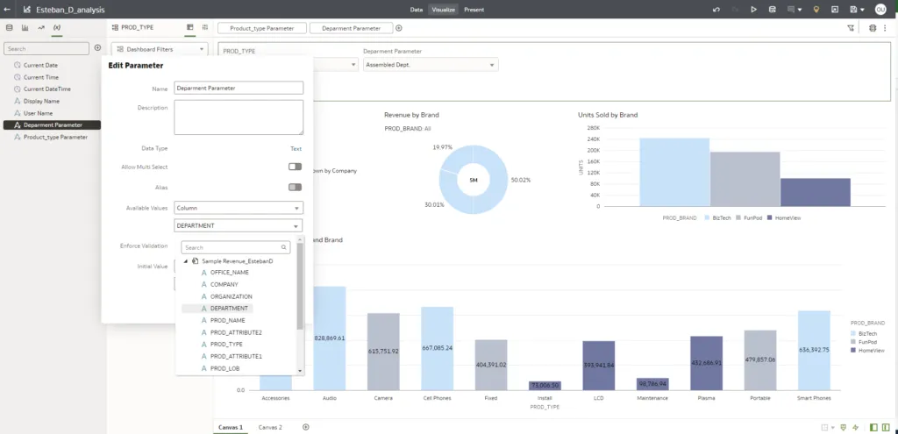Click the HomeView legend color swatch
Image resolution: width=898 pixels, height=434 pixels.
click(853, 351)
